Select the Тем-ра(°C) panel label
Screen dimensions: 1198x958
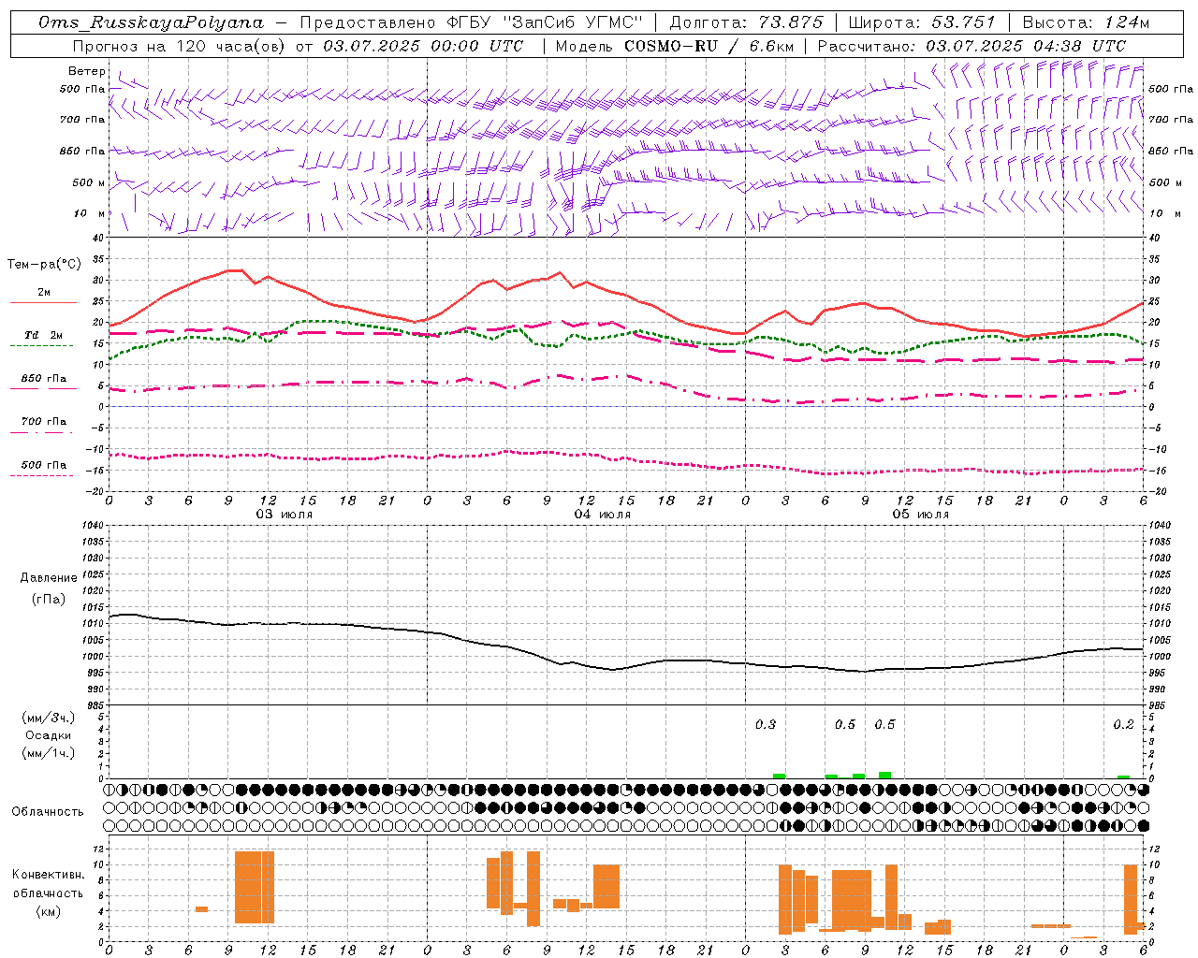[44, 265]
